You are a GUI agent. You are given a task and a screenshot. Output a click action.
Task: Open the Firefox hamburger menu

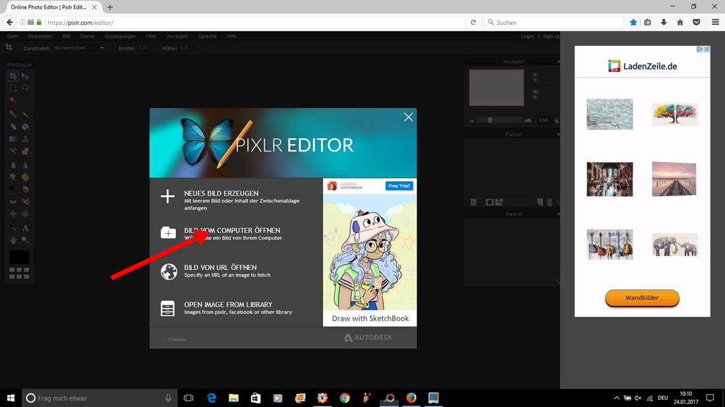715,22
